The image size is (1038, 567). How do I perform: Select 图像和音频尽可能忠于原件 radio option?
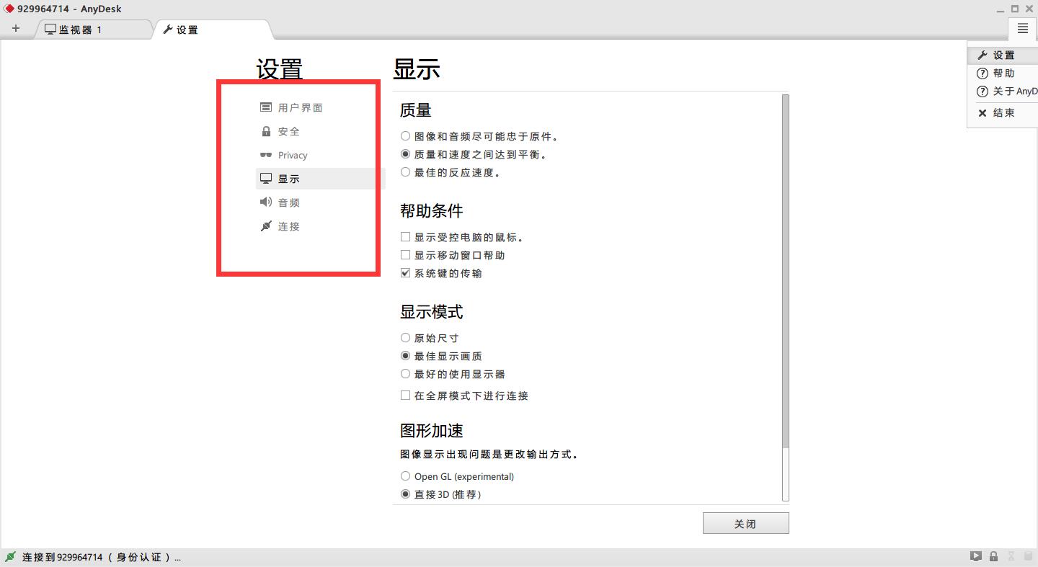pyautogui.click(x=405, y=136)
